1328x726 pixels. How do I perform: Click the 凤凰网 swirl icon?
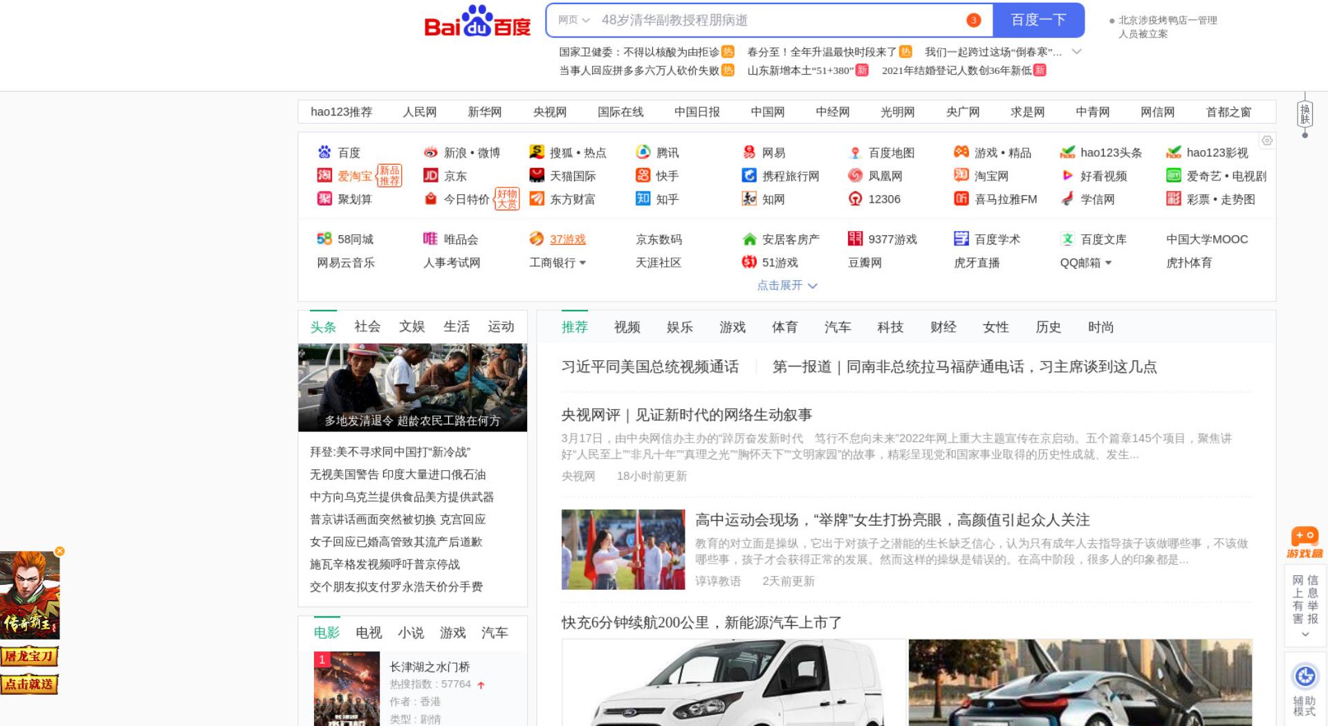click(856, 176)
